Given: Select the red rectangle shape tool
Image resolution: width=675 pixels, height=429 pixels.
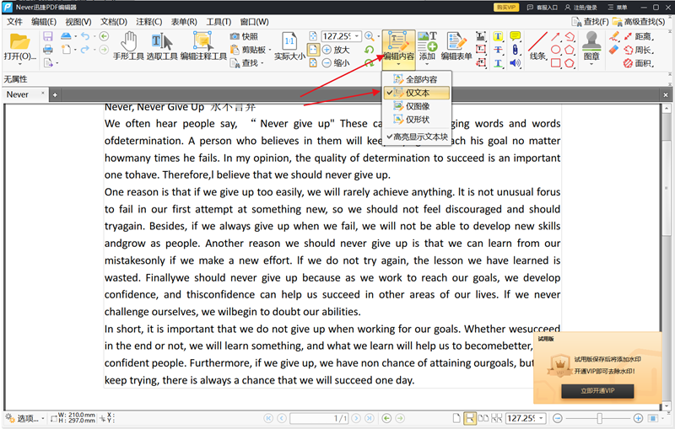Looking at the screenshot, I should pos(556,63).
